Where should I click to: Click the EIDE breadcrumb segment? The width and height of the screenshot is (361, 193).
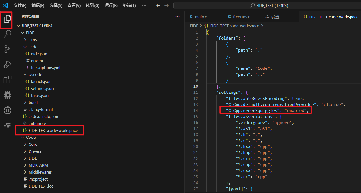pyautogui.click(x=194, y=26)
